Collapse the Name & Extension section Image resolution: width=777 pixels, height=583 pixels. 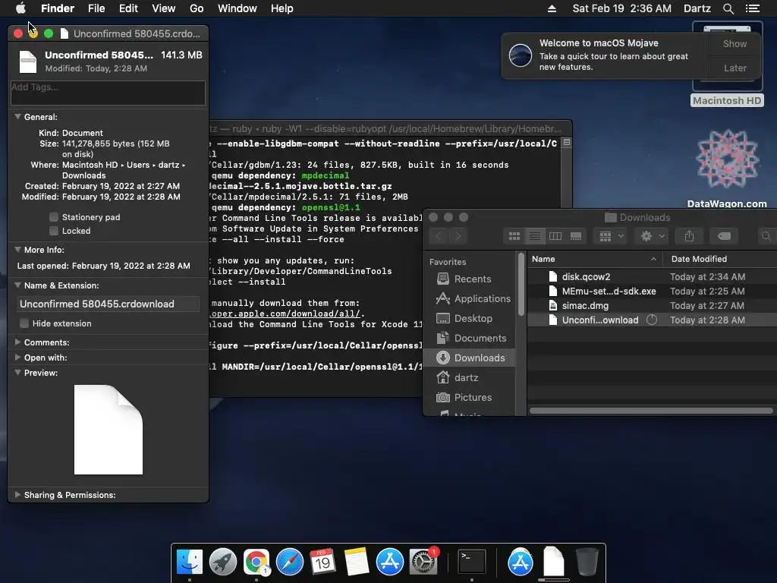coord(18,285)
